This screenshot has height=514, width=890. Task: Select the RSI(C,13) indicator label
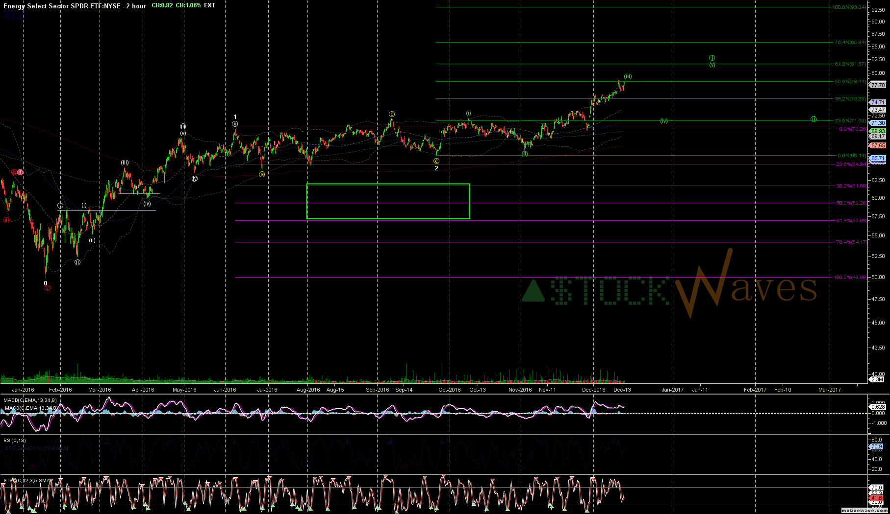pos(15,440)
